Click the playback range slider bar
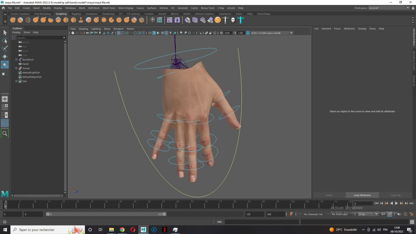The height and width of the screenshot is (234, 416). coord(106,214)
